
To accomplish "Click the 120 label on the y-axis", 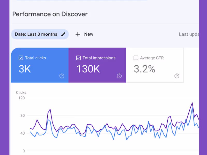I will [21, 98].
